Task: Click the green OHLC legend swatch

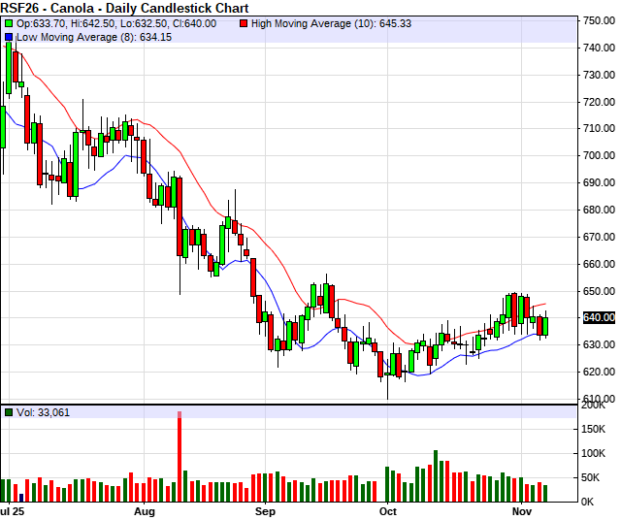Action: [x=9, y=22]
